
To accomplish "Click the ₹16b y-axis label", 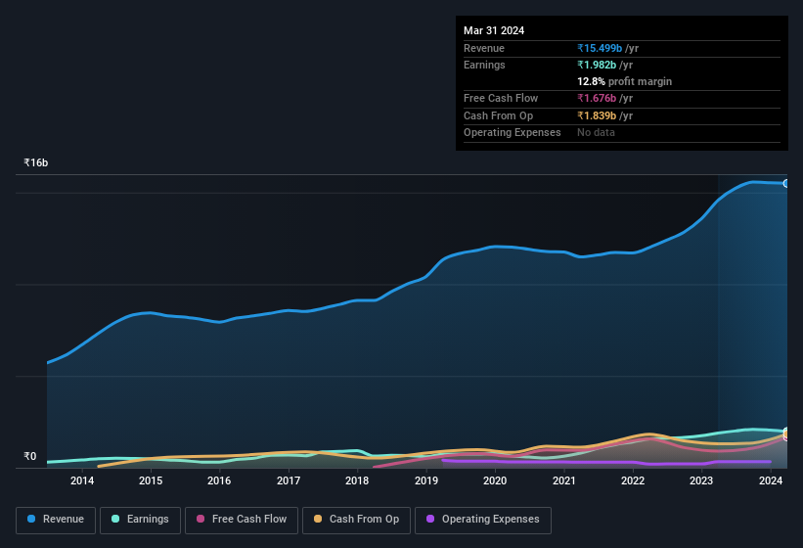I will point(36,162).
